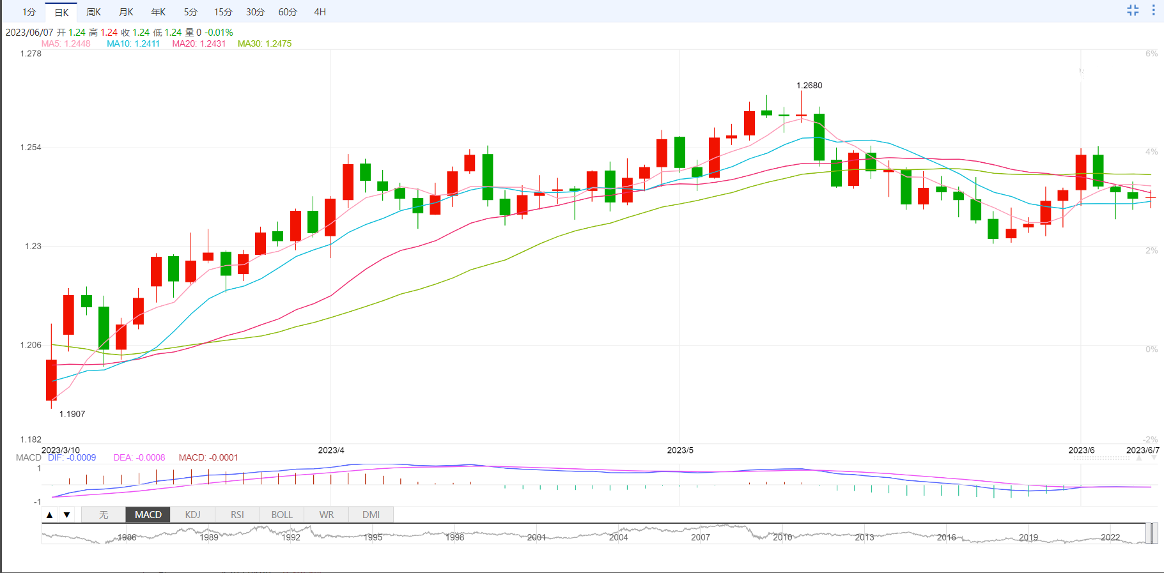
Task: Select the WR indicator button
Action: point(327,515)
